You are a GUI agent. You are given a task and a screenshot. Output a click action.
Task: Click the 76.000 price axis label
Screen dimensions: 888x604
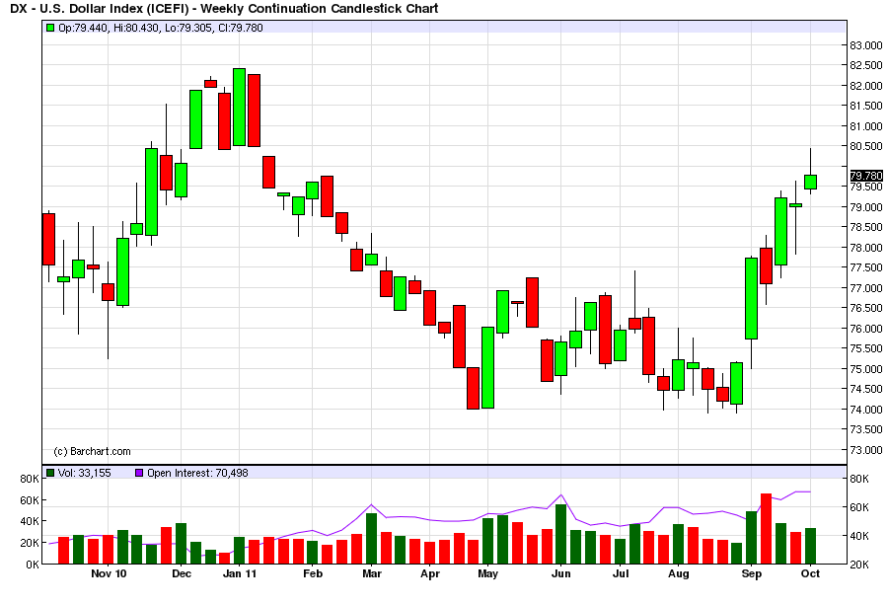point(866,329)
